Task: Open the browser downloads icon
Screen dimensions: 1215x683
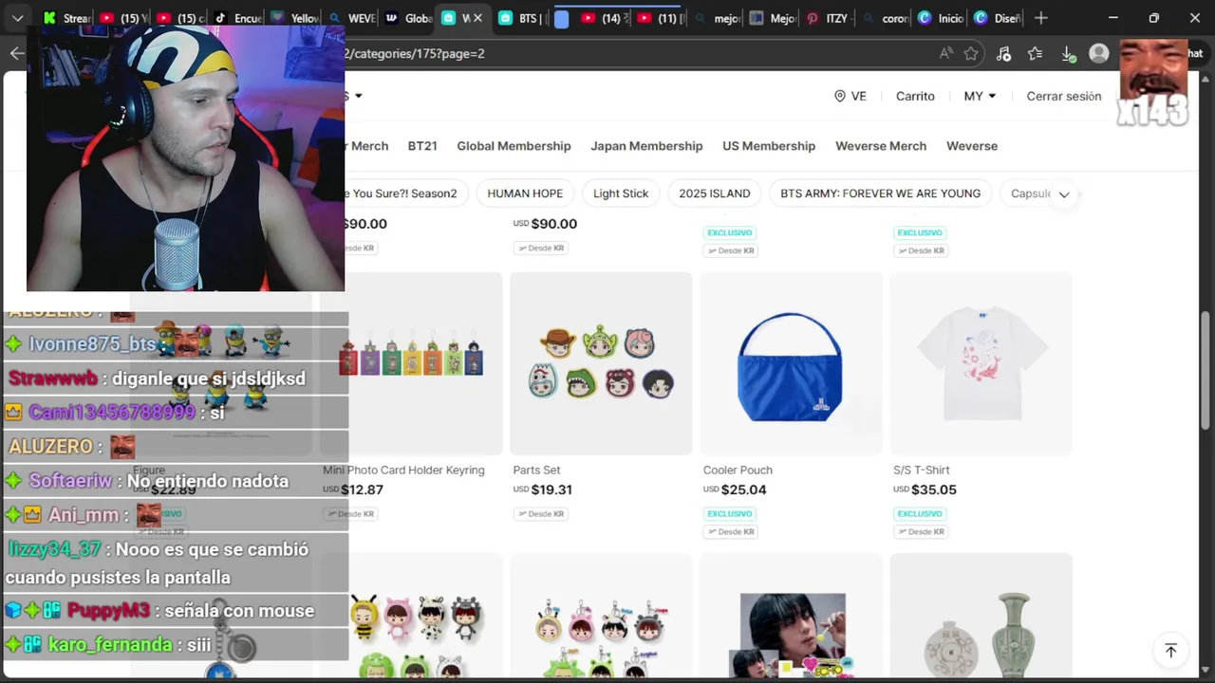Action: 1067,54
